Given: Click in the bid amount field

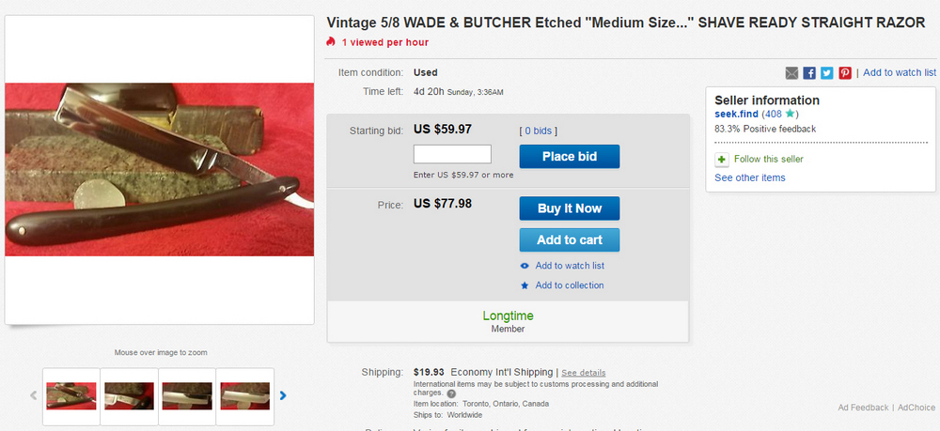Looking at the screenshot, I should click(x=452, y=155).
